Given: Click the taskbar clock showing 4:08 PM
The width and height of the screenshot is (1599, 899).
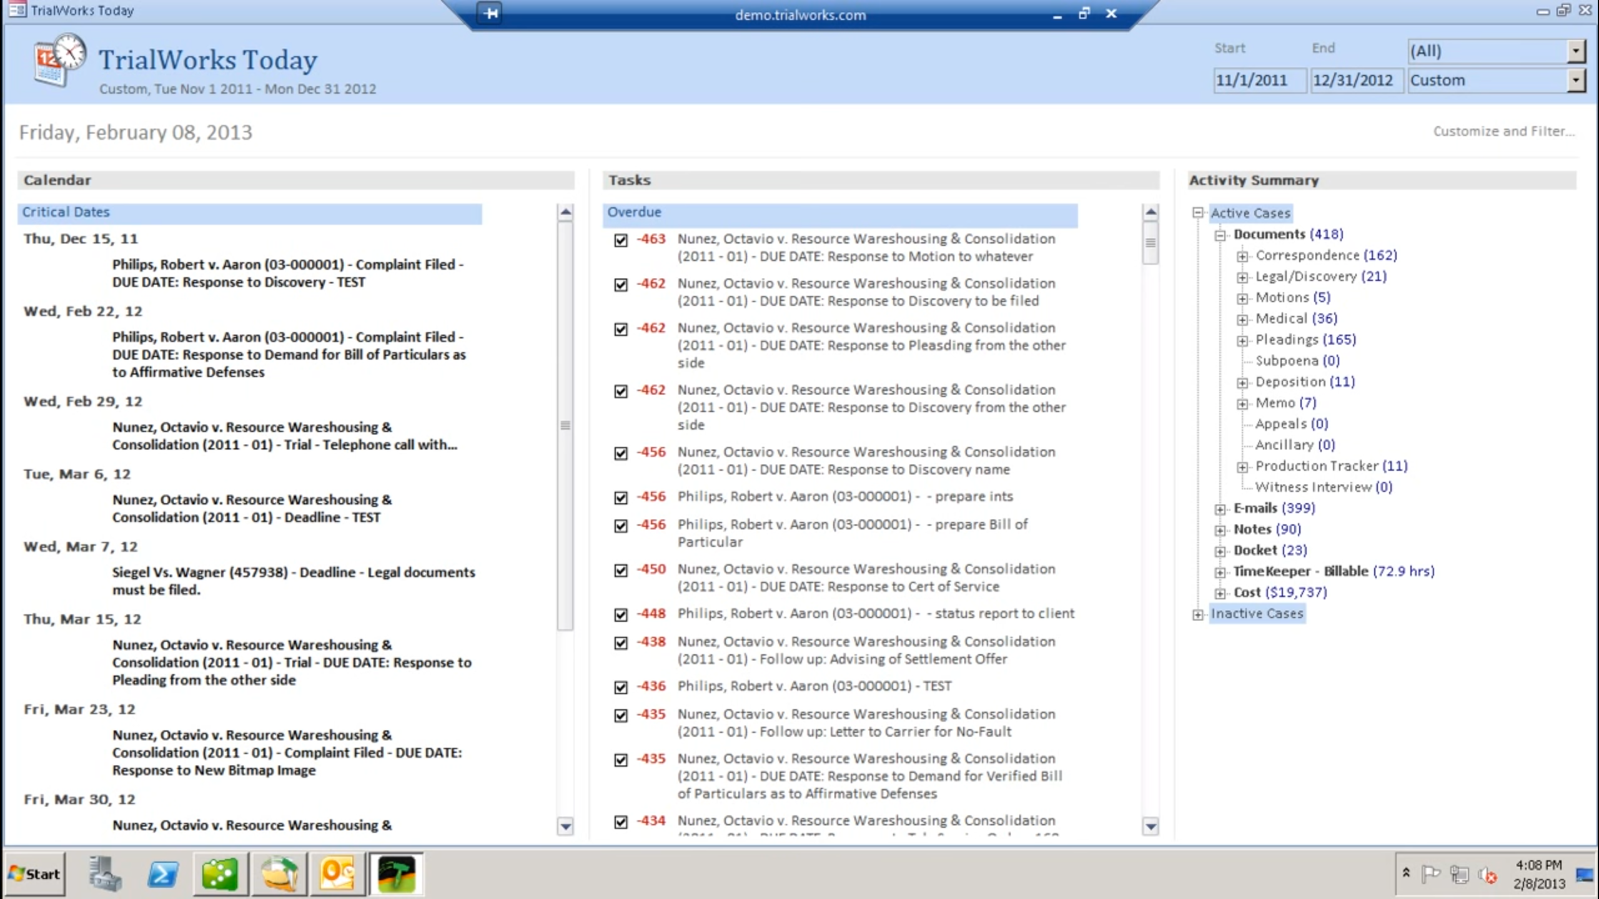Looking at the screenshot, I should pos(1539,874).
